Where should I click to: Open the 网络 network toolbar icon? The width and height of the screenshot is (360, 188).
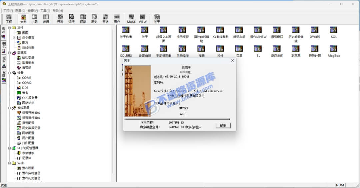click(x=106, y=19)
